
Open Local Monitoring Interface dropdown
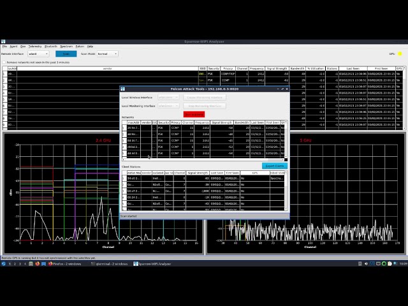click(168, 106)
